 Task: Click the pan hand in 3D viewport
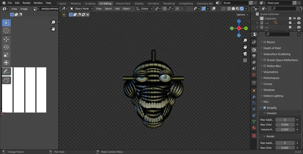pyautogui.click(x=245, y=47)
